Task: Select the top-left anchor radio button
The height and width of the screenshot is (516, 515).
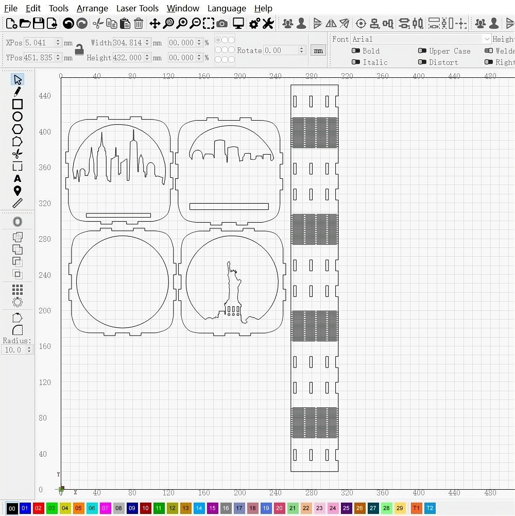Action: pos(218,40)
